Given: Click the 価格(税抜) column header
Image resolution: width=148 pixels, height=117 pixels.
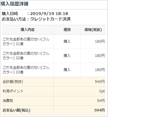Looking at the screenshot, I should (x=93, y=30).
